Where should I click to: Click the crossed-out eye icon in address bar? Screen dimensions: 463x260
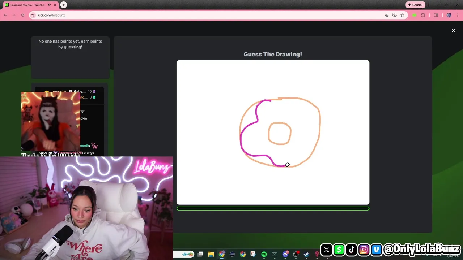coord(394,15)
